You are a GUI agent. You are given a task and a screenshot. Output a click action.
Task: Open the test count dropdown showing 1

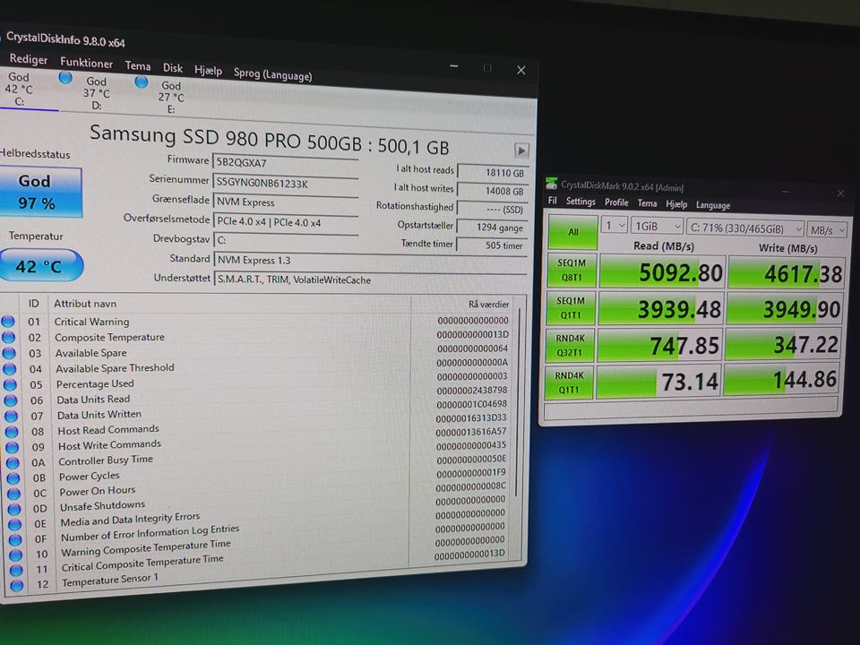pos(615,226)
